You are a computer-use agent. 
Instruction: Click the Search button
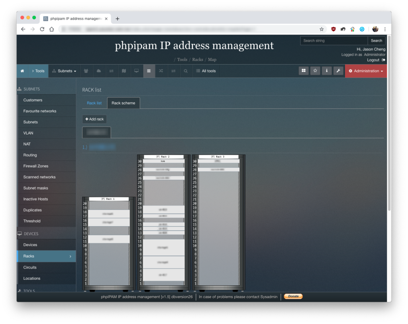[376, 41]
